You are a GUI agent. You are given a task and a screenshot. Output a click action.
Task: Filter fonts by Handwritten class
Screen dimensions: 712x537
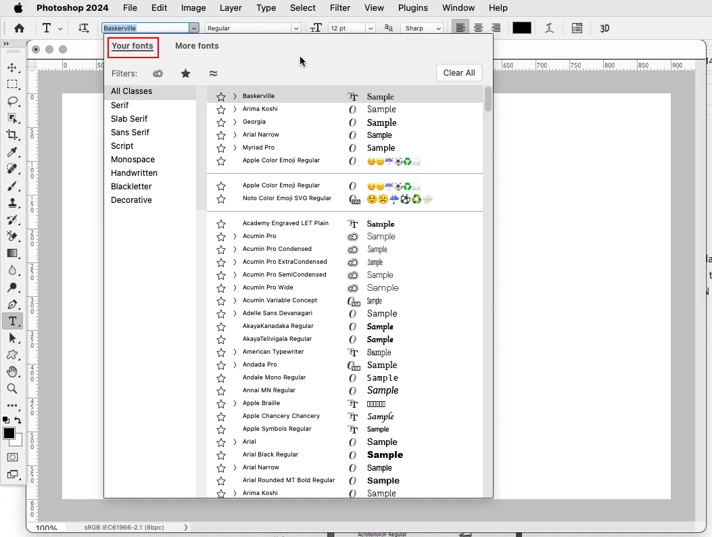pyautogui.click(x=134, y=173)
